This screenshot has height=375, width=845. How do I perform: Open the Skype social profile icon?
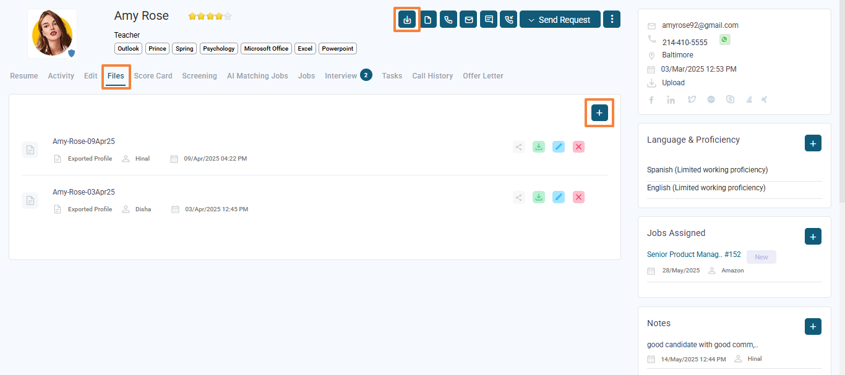731,99
